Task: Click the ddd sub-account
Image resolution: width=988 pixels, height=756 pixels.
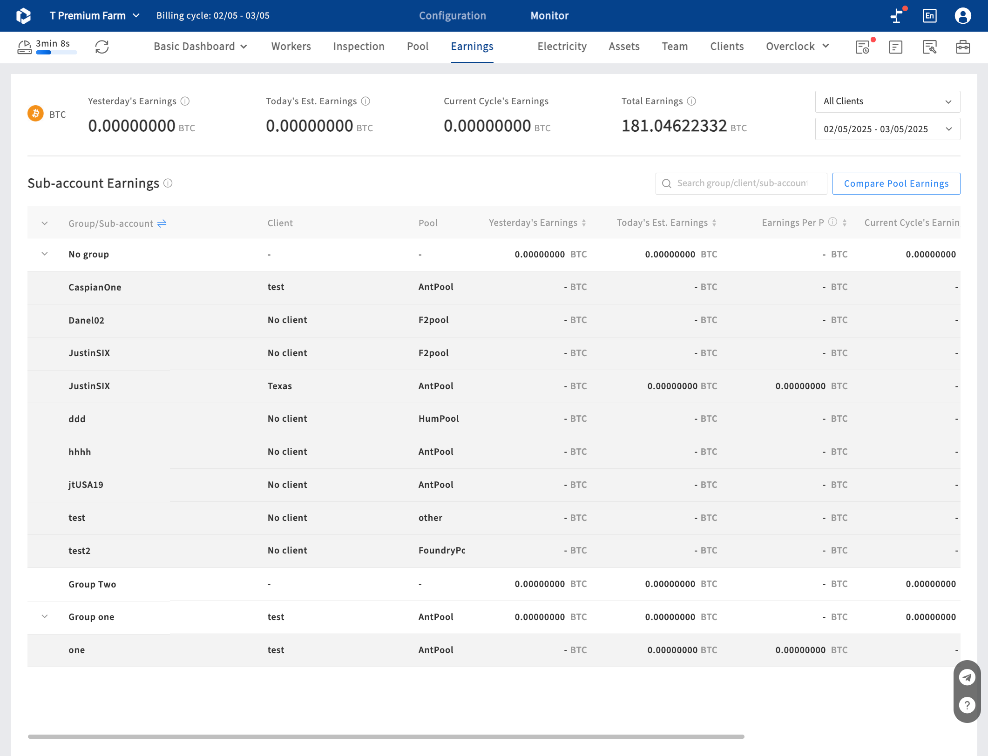Action: tap(77, 419)
